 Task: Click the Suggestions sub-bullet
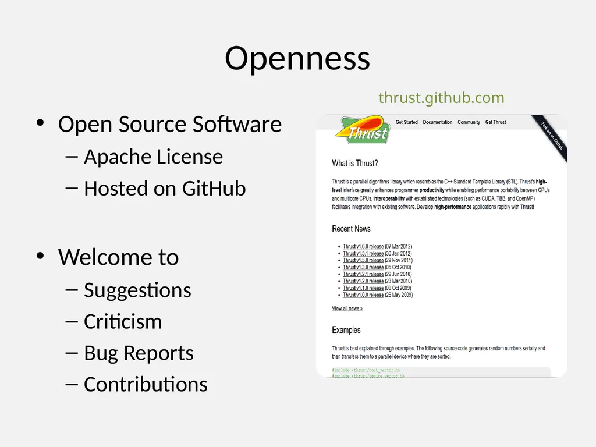[137, 290]
